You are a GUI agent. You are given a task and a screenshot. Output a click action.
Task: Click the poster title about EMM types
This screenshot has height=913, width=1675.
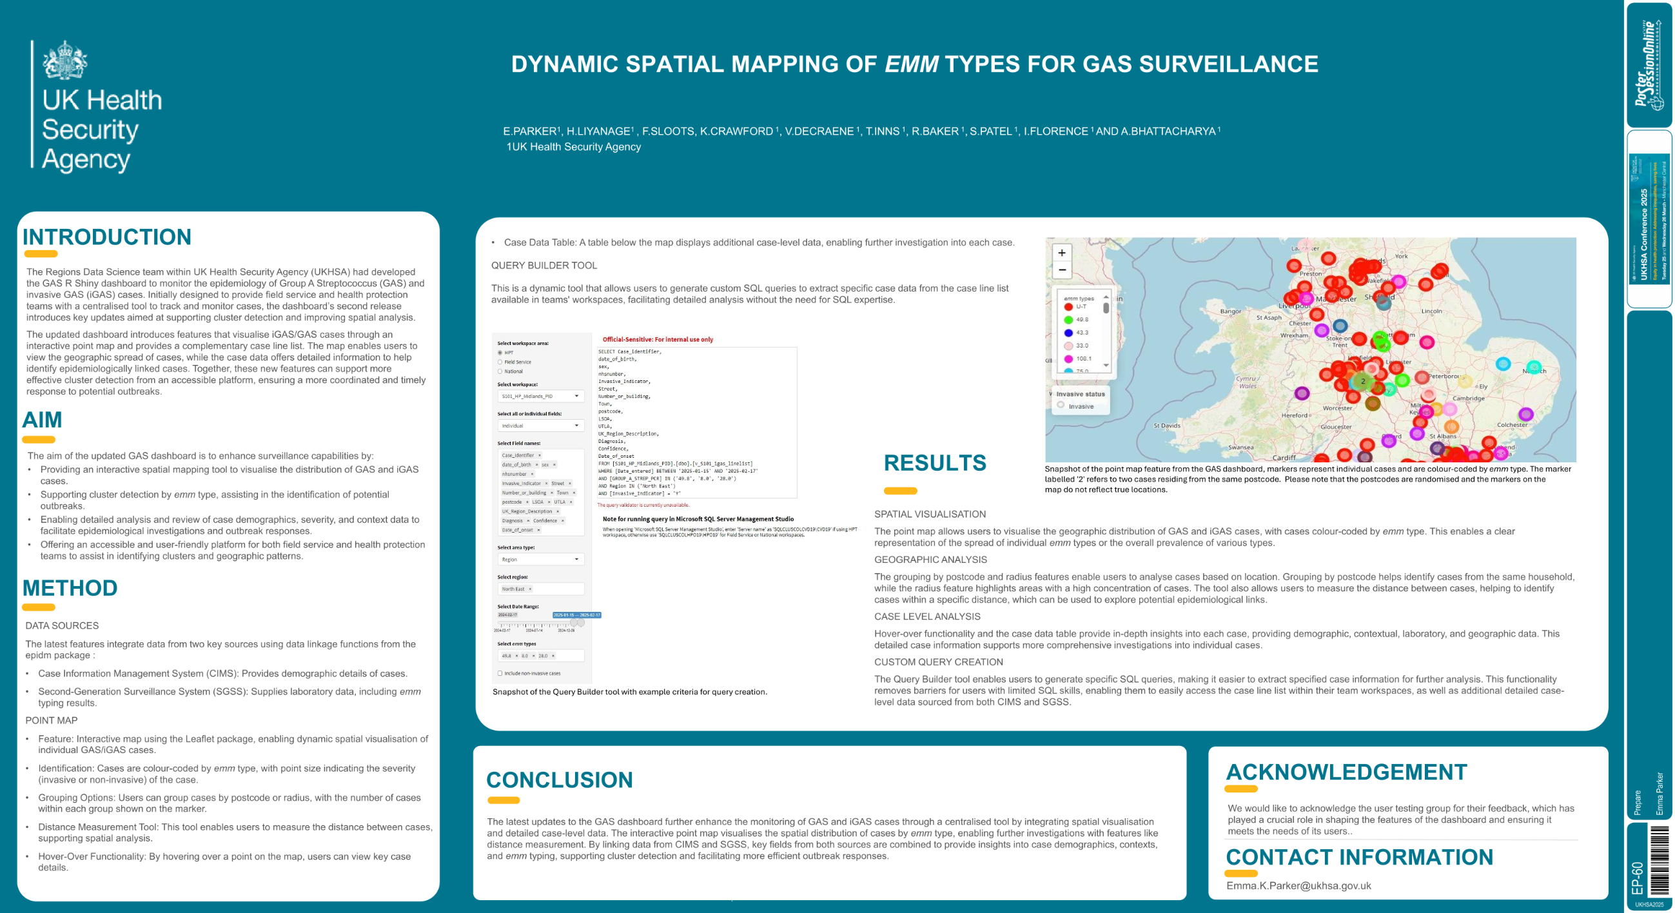(x=914, y=64)
